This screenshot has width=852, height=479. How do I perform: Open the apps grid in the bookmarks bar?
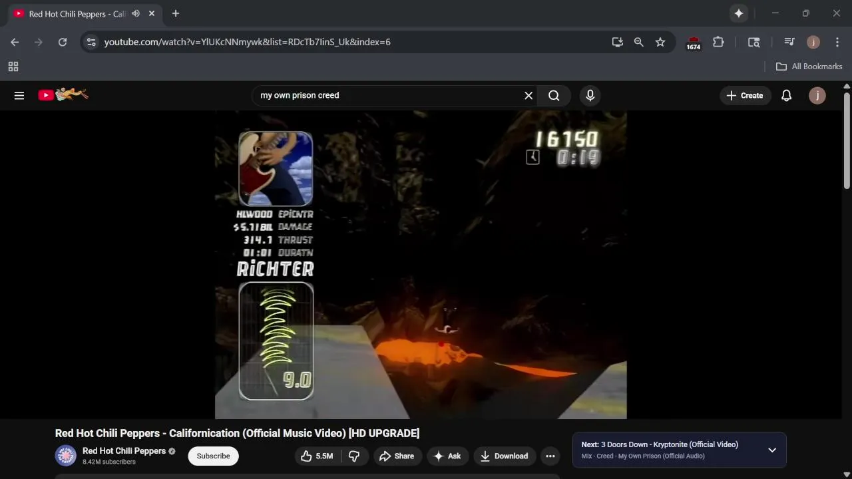pos(13,67)
